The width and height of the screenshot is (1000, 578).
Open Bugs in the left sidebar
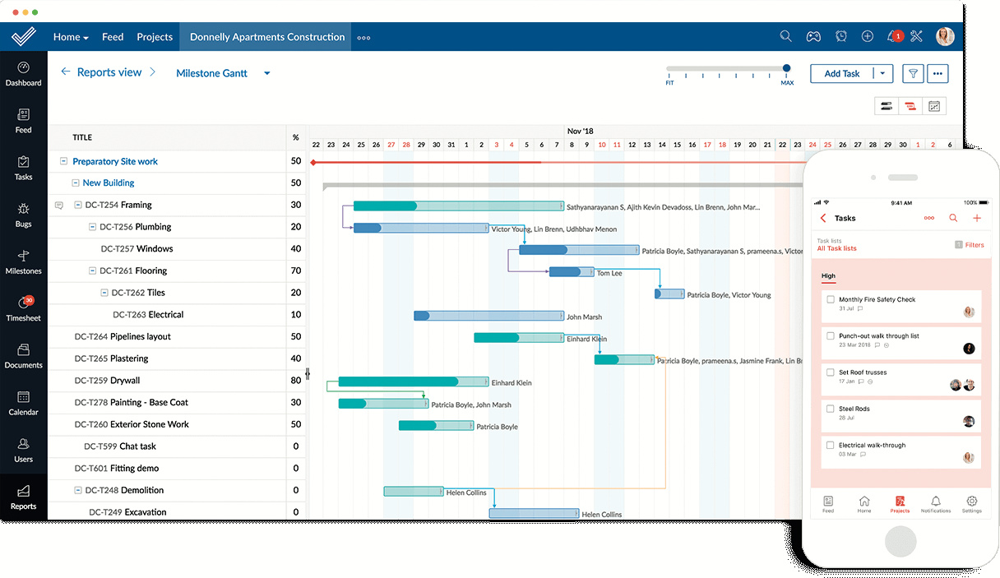[x=23, y=215]
